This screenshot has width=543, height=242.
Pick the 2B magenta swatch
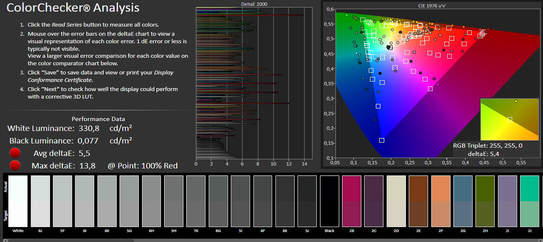point(351,201)
